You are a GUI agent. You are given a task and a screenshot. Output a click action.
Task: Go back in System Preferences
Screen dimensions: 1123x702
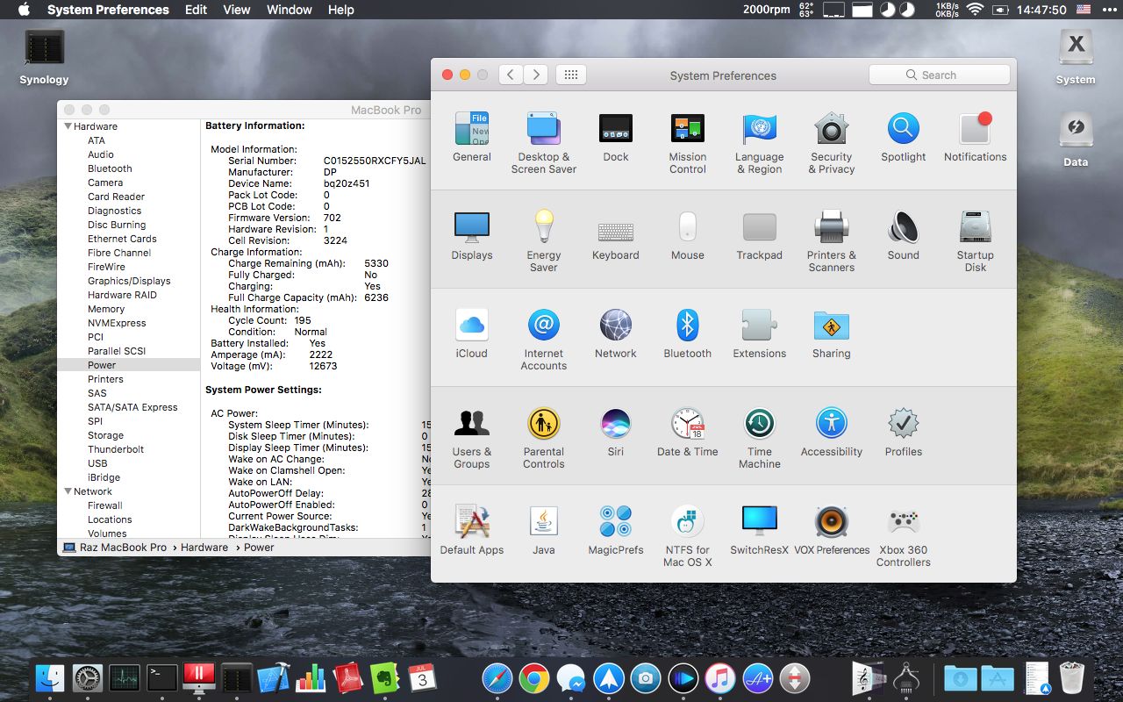(511, 75)
